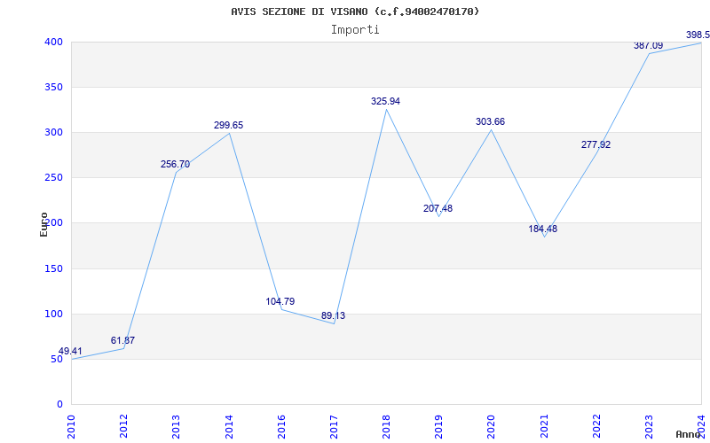Image resolution: width=710 pixels, height=443 pixels.
Task: Select the 303.66 data label
Action: [x=491, y=122]
